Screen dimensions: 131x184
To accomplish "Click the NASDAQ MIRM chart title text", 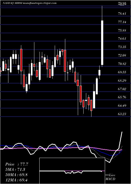I will [x=29, y=3].
